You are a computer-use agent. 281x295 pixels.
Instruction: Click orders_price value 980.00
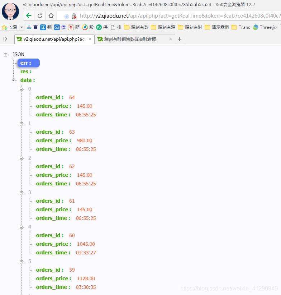(85, 140)
